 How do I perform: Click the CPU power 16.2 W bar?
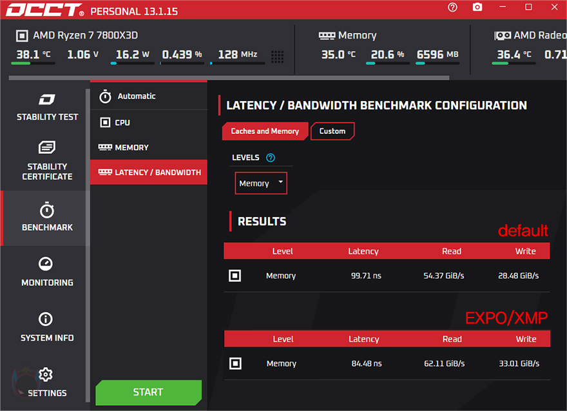coord(132,63)
